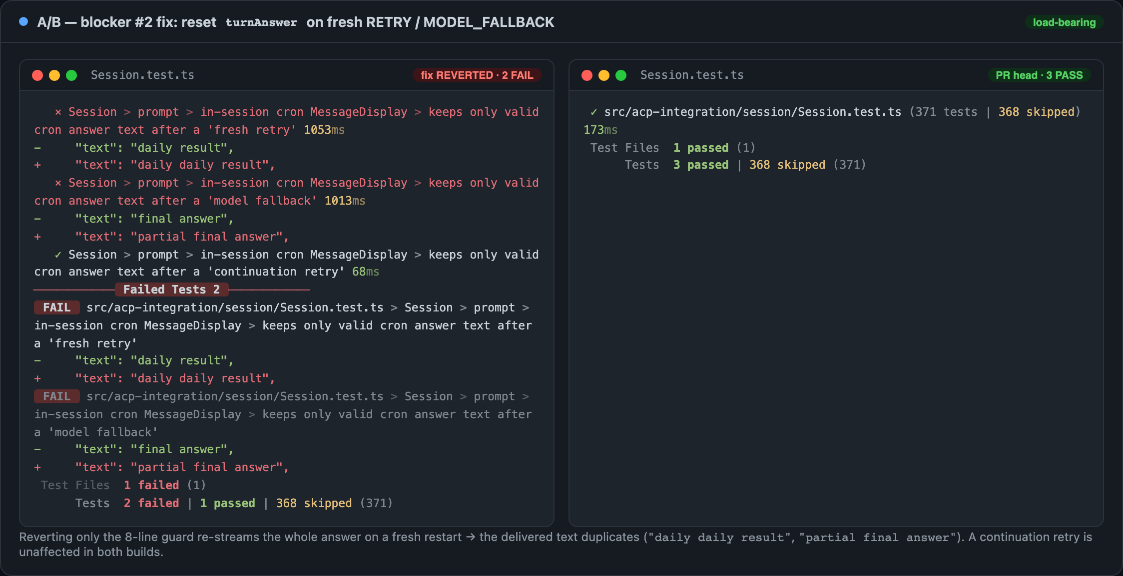Click '(371 tests' in the right window header line
The width and height of the screenshot is (1123, 576).
click(943, 112)
